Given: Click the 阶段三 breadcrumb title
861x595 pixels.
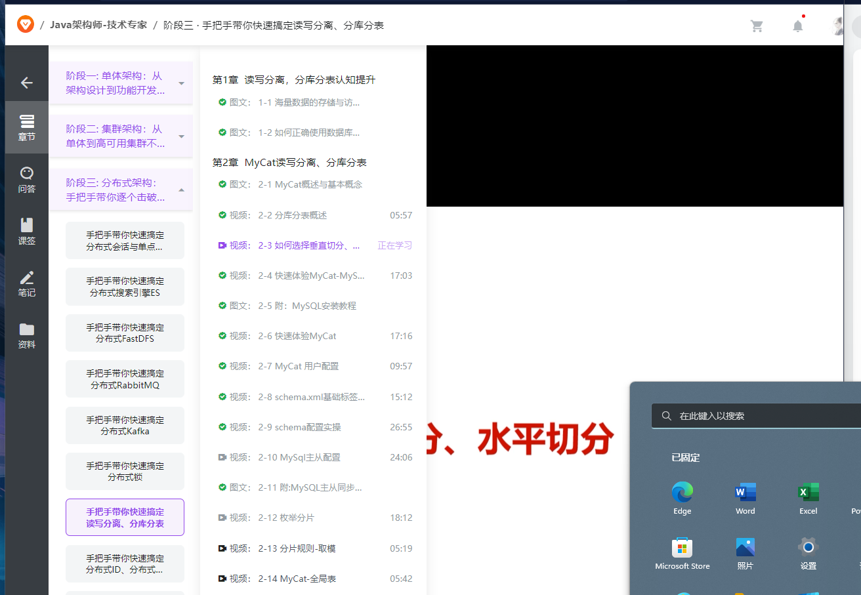Looking at the screenshot, I should (274, 25).
